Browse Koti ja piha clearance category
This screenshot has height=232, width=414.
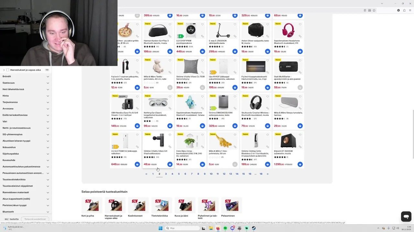92,208
